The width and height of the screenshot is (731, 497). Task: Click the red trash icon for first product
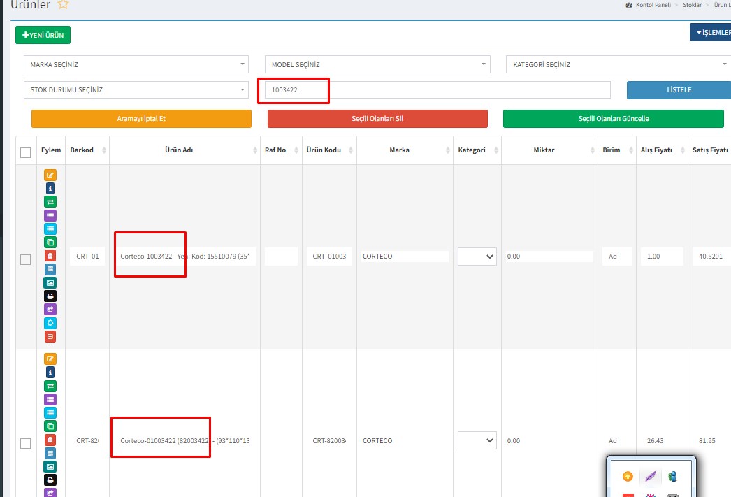50,256
